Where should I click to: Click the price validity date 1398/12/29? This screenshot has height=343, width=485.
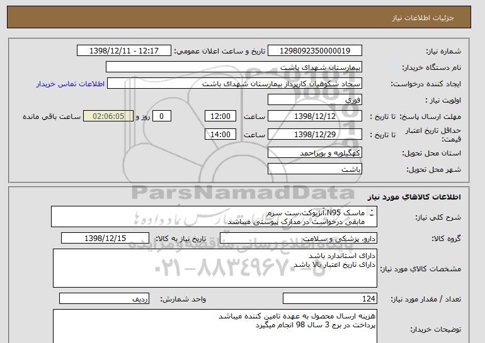click(314, 134)
